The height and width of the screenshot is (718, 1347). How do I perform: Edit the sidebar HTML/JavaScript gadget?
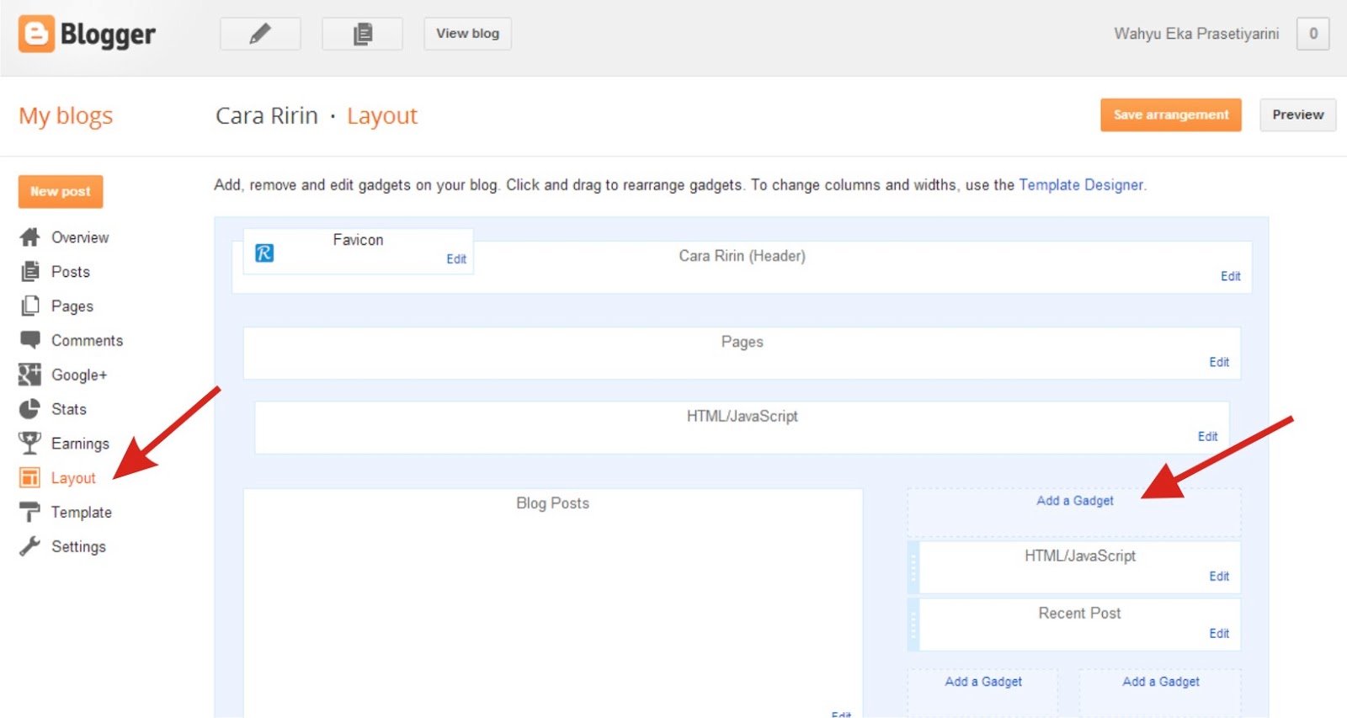coord(1219,576)
